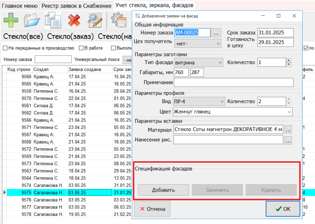Select the Стекло(заказ) tab
The image size is (315, 224).
click(70, 36)
